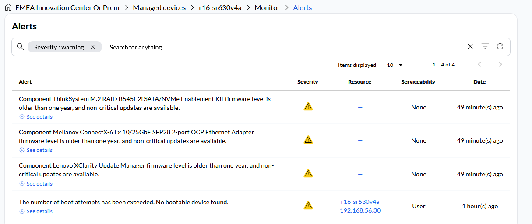This screenshot has width=532, height=224.
Task: Click the search magnifier icon
Action: (x=20, y=47)
